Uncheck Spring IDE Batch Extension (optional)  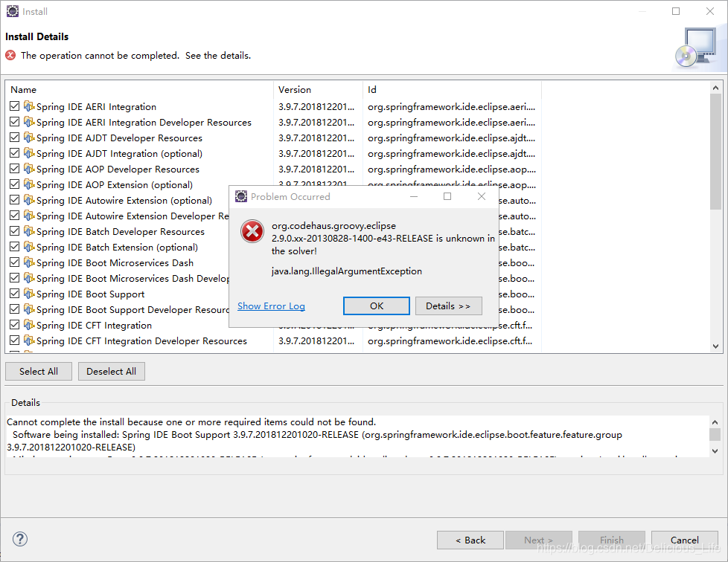[14, 247]
